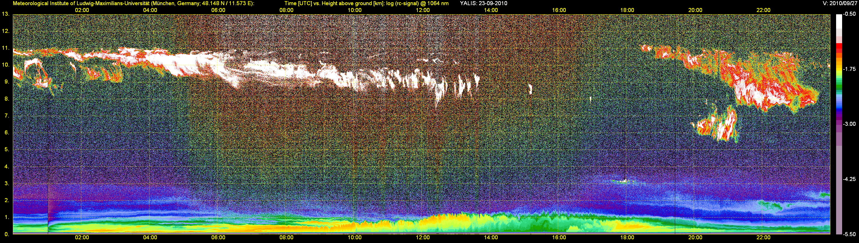Viewport: 859px width, 243px height.
Task: Click the 16:00 label on the bottom time axis
Action: coord(559,237)
